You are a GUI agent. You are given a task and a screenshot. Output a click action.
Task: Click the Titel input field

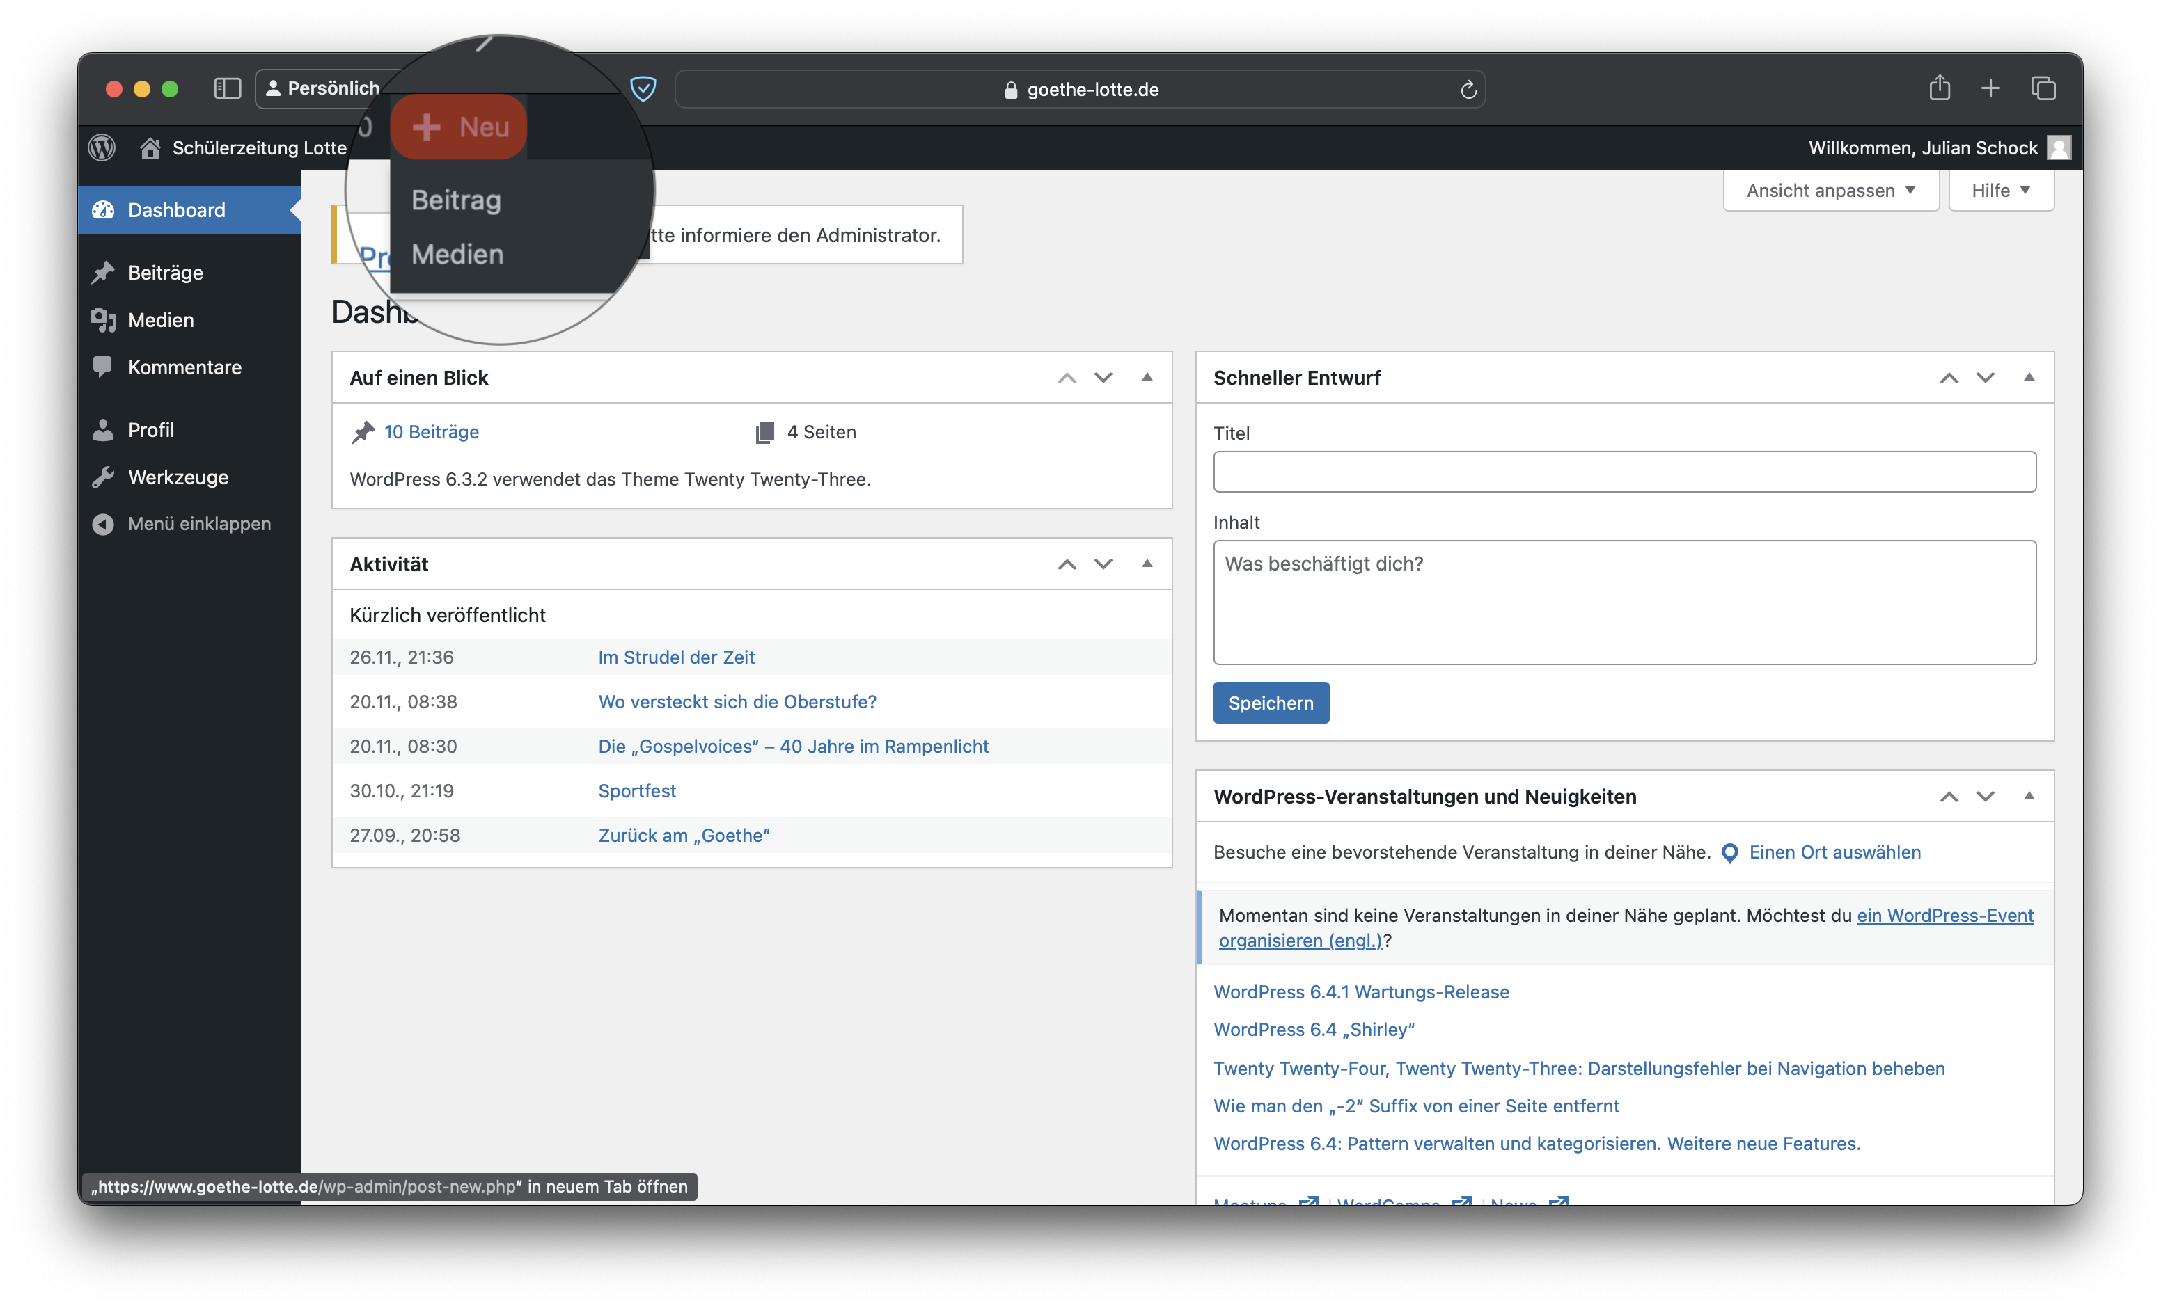tap(1624, 472)
